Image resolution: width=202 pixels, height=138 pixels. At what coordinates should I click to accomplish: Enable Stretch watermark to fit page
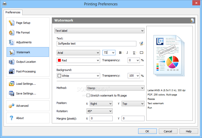click(x=88, y=95)
